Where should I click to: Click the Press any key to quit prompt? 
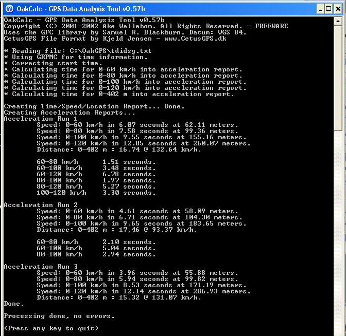[x=51, y=328]
